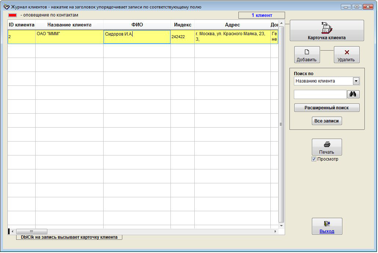Sort by the Адрес column header
This screenshot has height=253, width=378.
[232, 25]
